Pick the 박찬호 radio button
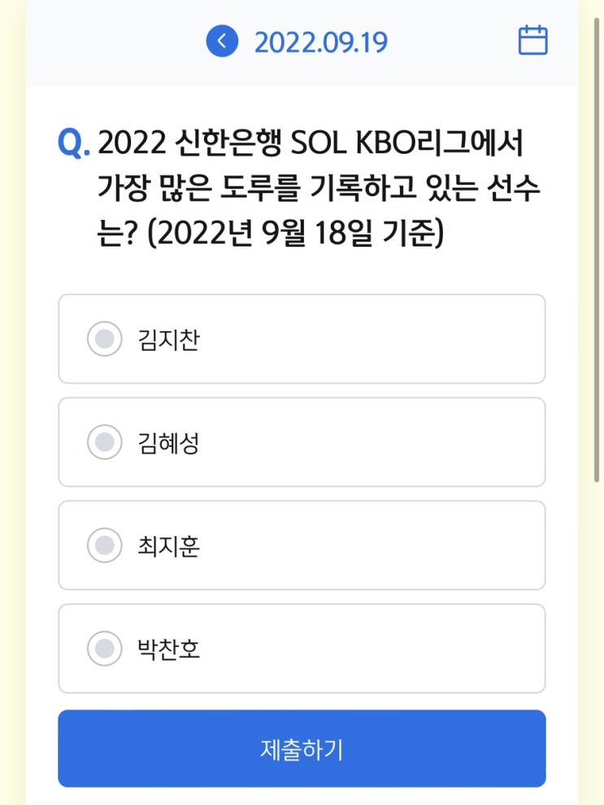The height and width of the screenshot is (805, 604). coord(104,649)
